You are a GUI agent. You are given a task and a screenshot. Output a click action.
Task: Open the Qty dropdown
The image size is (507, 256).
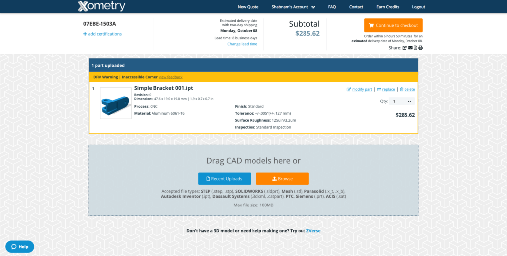point(402,101)
